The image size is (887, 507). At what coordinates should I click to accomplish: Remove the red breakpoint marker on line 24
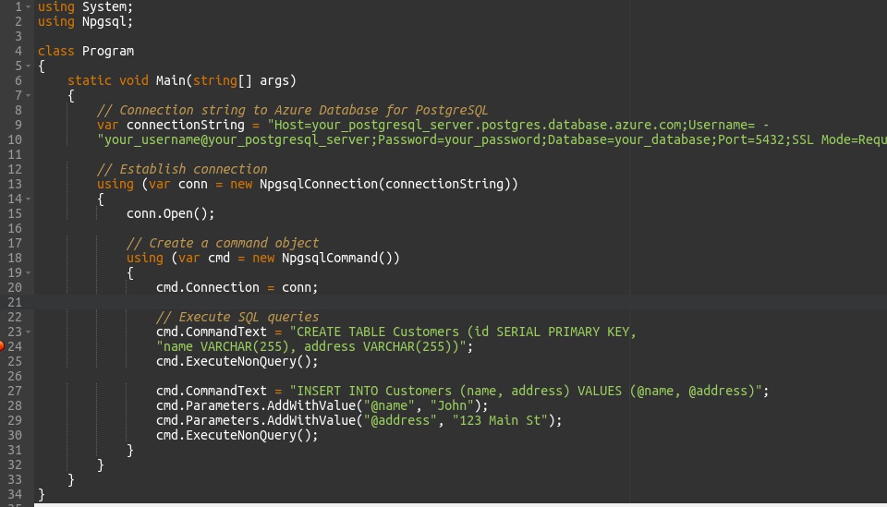click(3, 346)
